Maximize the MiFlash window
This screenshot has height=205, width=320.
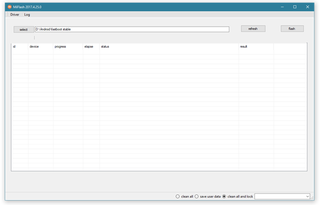pyautogui.click(x=295, y=7)
